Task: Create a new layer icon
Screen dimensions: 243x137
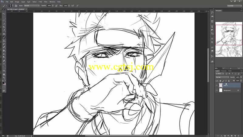Action: [x=235, y=136]
